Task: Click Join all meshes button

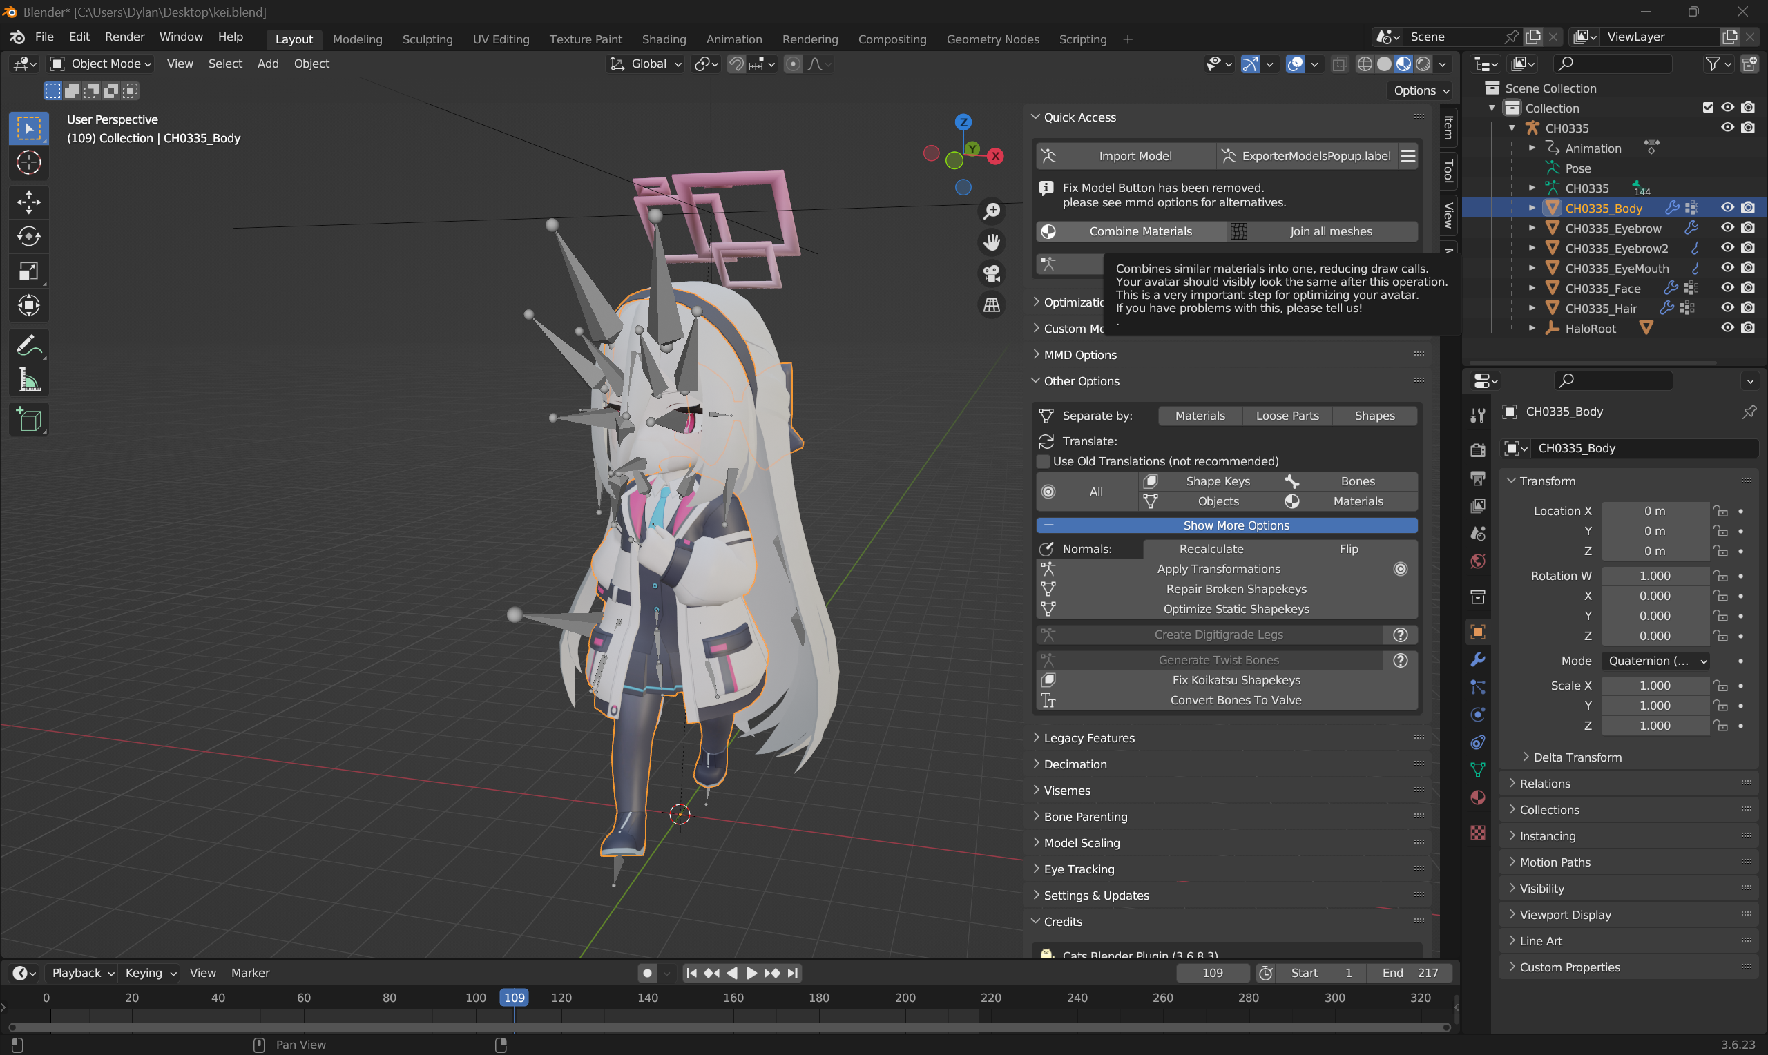Action: click(x=1330, y=231)
